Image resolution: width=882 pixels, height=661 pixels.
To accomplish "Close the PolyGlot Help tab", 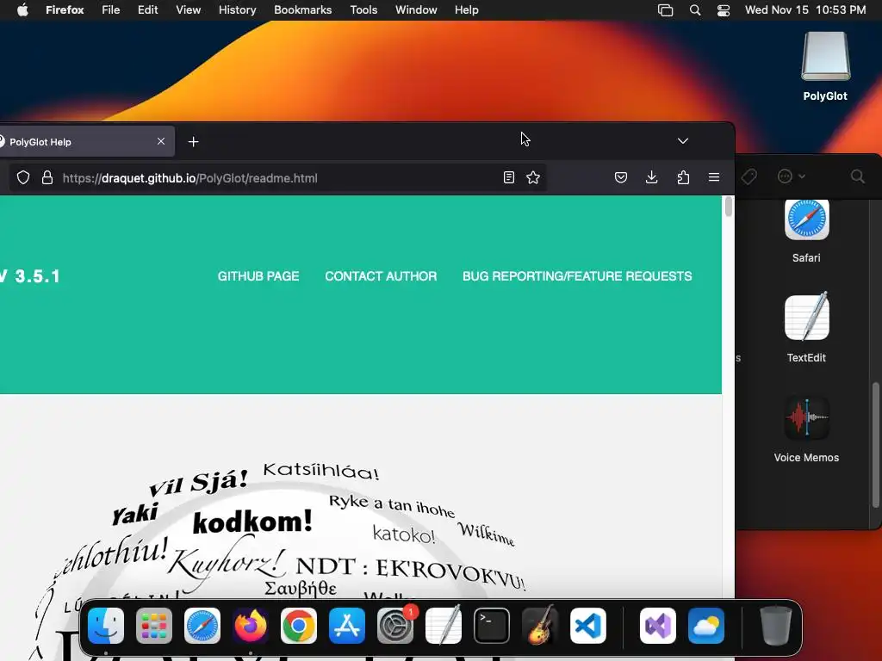I will [x=161, y=141].
